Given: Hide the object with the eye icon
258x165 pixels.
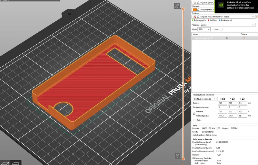Looking at the screenshot, I should coord(227,38).
